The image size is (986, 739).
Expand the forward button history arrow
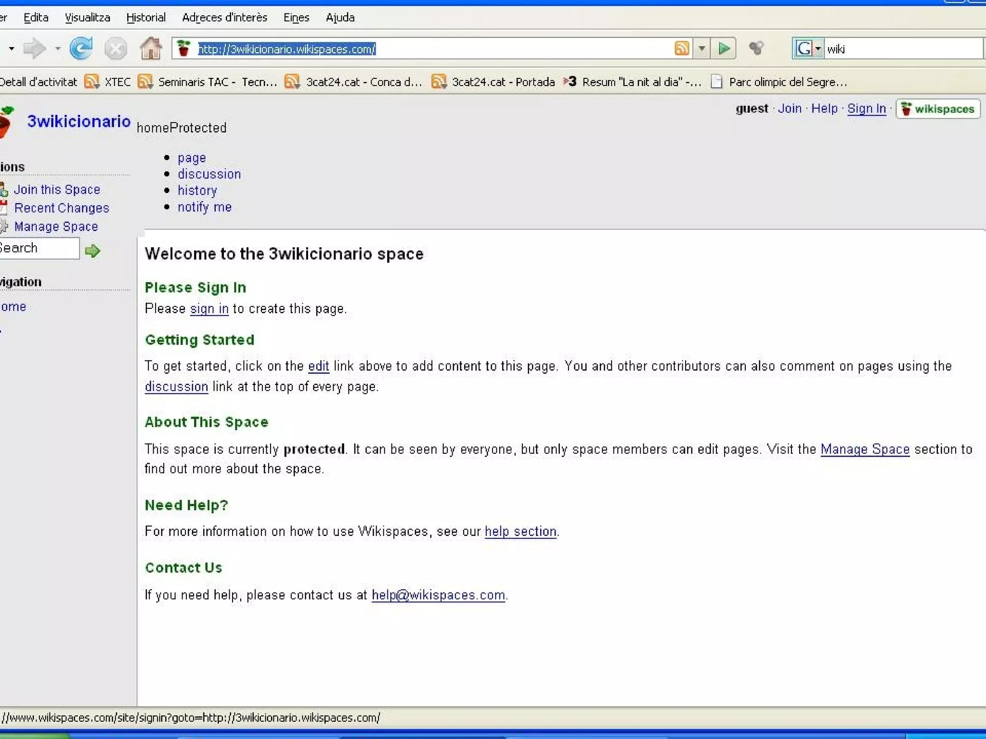(x=58, y=49)
